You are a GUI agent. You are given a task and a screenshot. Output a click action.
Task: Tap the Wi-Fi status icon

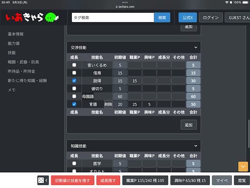pos(227,2)
